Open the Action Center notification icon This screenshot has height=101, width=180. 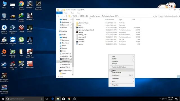(176, 99)
